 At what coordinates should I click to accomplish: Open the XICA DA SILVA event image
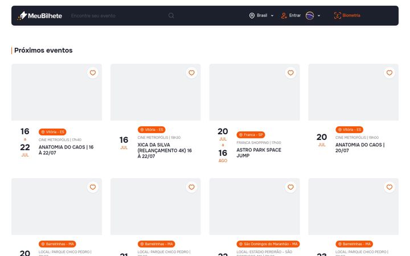pos(155,92)
